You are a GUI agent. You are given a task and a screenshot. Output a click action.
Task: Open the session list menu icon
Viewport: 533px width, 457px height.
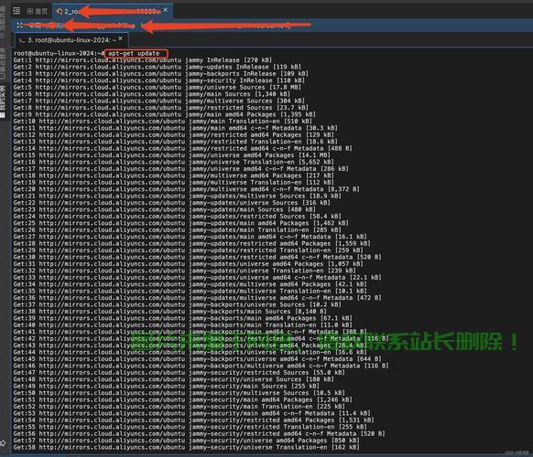[16, 11]
